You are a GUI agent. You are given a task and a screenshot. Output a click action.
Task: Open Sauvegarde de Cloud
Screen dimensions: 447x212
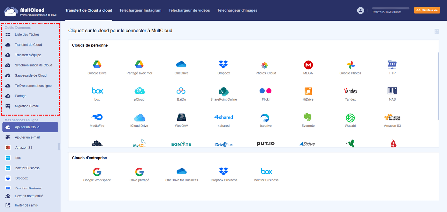tap(30, 75)
